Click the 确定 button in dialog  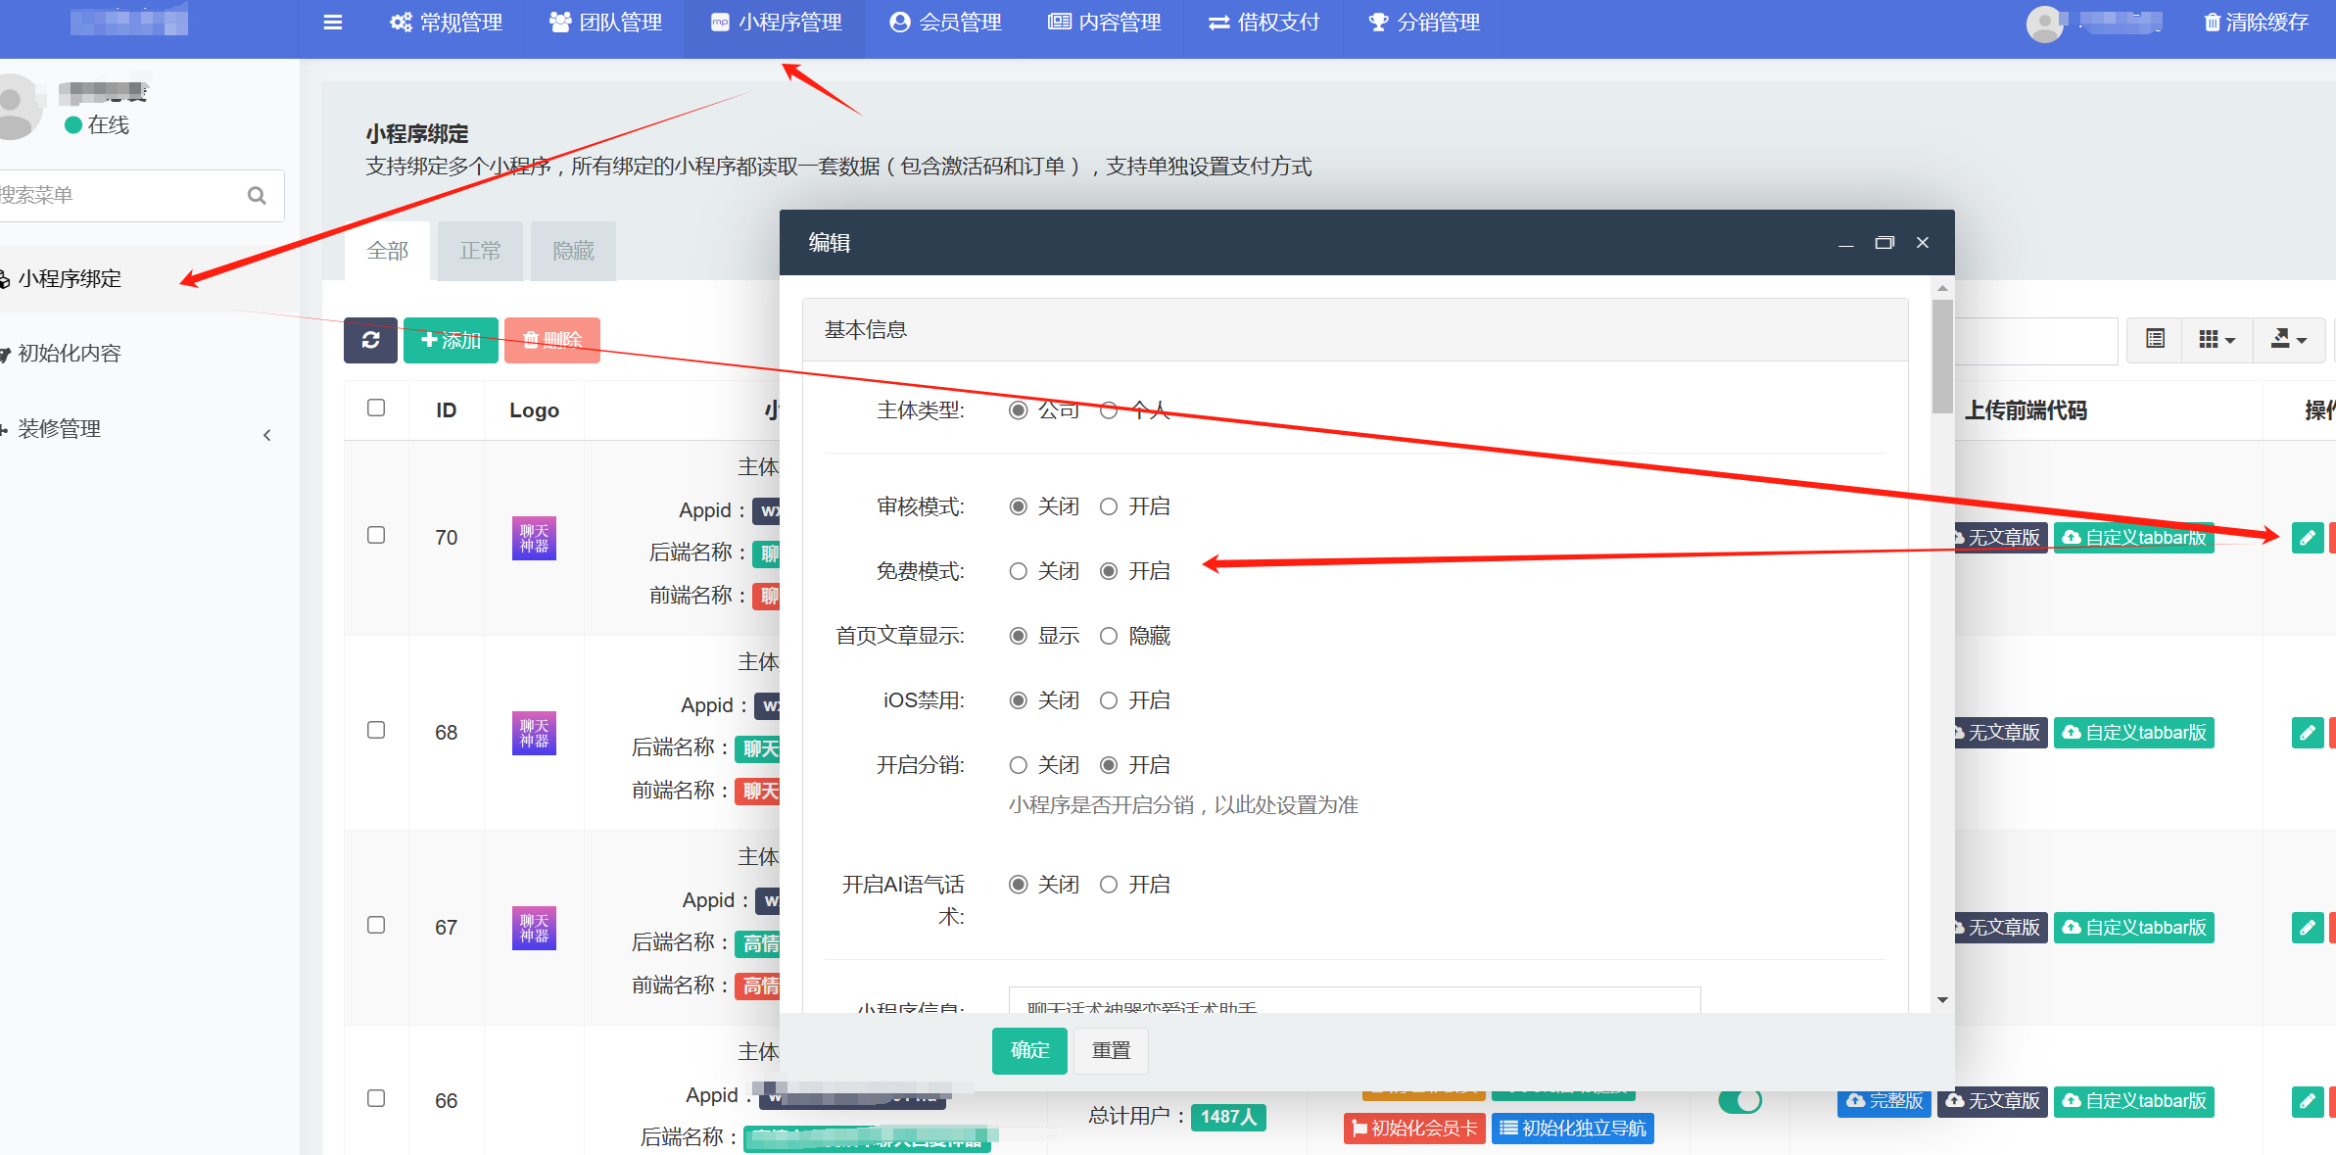[x=1028, y=1050]
